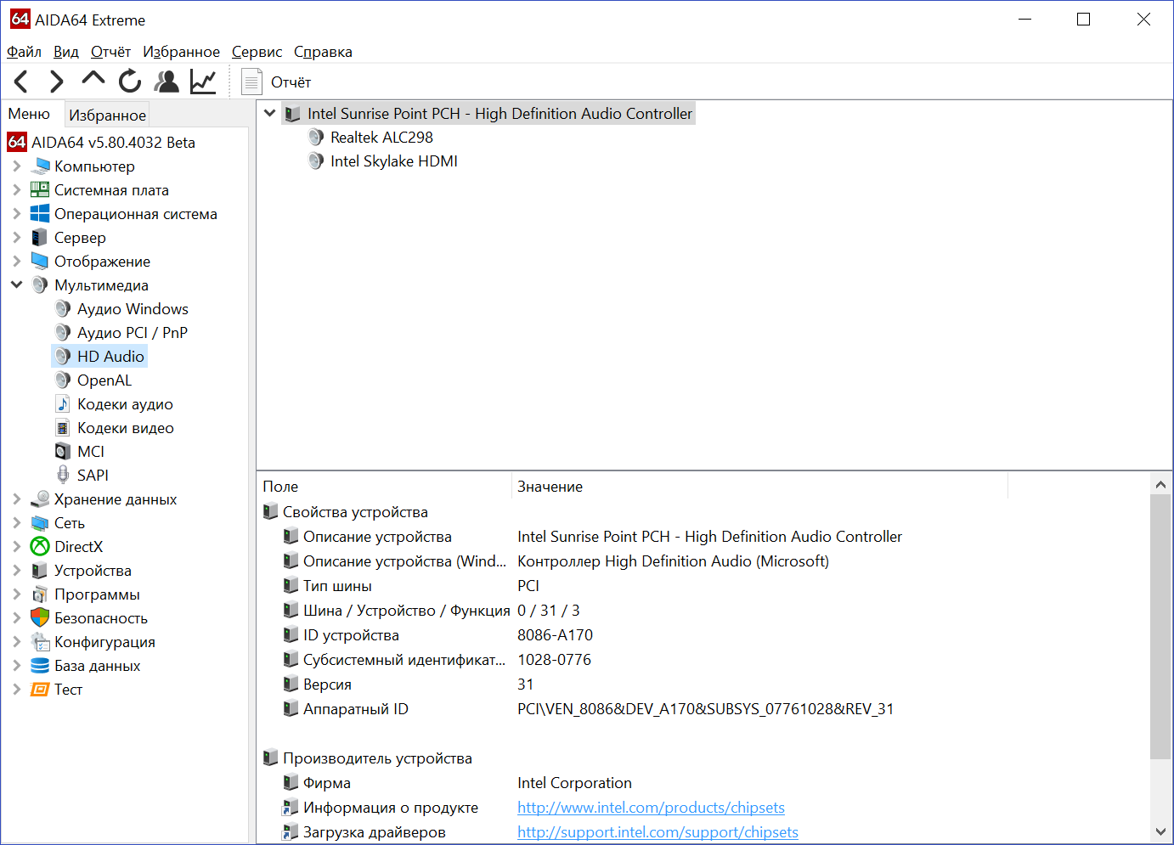Open the Избранное menu in menu bar
The width and height of the screenshot is (1174, 845).
[x=181, y=52]
